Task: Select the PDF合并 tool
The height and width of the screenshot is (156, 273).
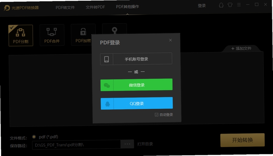Action: pos(52,35)
